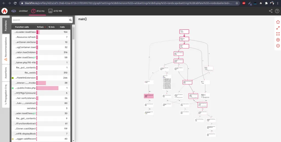Reset graph view with the home icon

(x=278, y=22)
